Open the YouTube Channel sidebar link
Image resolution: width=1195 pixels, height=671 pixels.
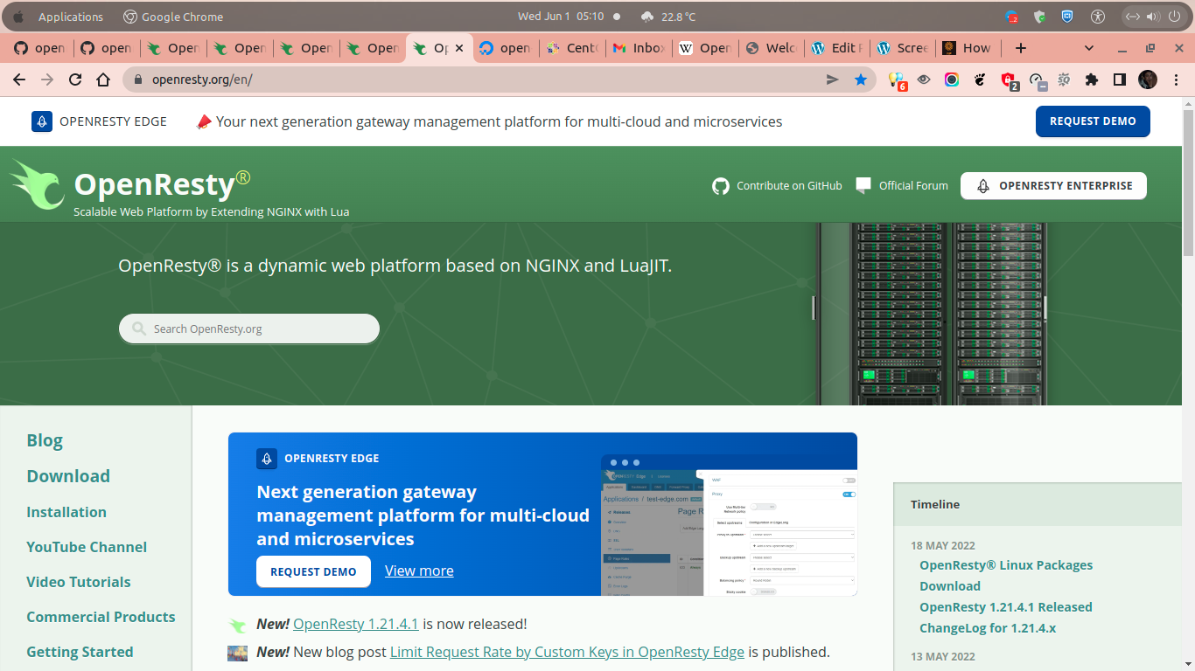pos(87,547)
